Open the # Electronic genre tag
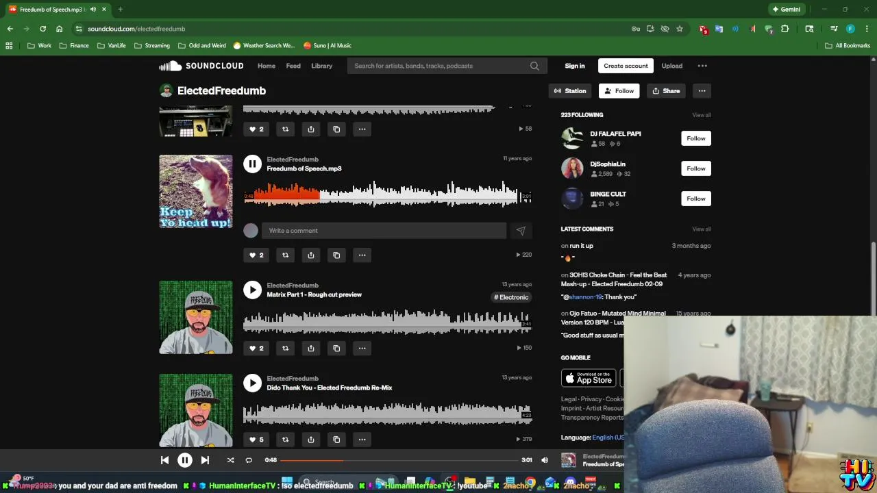 click(x=511, y=297)
